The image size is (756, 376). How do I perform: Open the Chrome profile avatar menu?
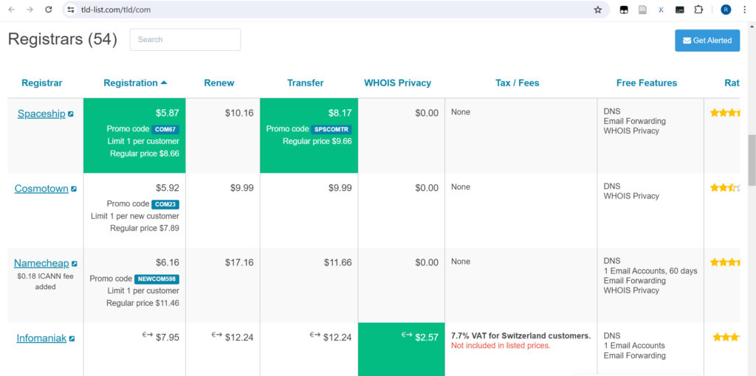[x=726, y=10]
